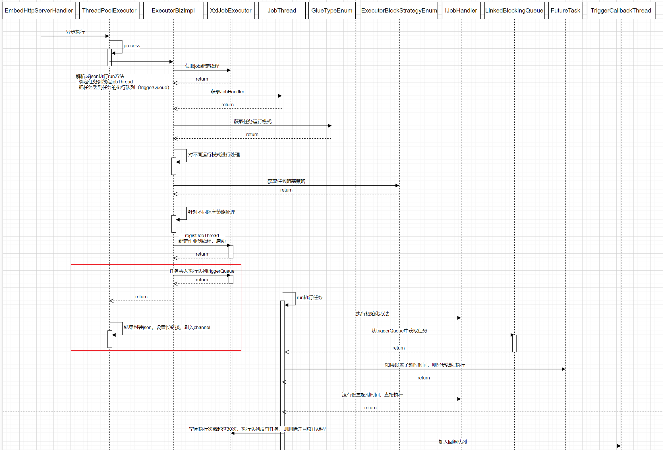663x450 pixels.
Task: Select activation bar beside 针对不同阻塞策略处理
Action: point(174,224)
